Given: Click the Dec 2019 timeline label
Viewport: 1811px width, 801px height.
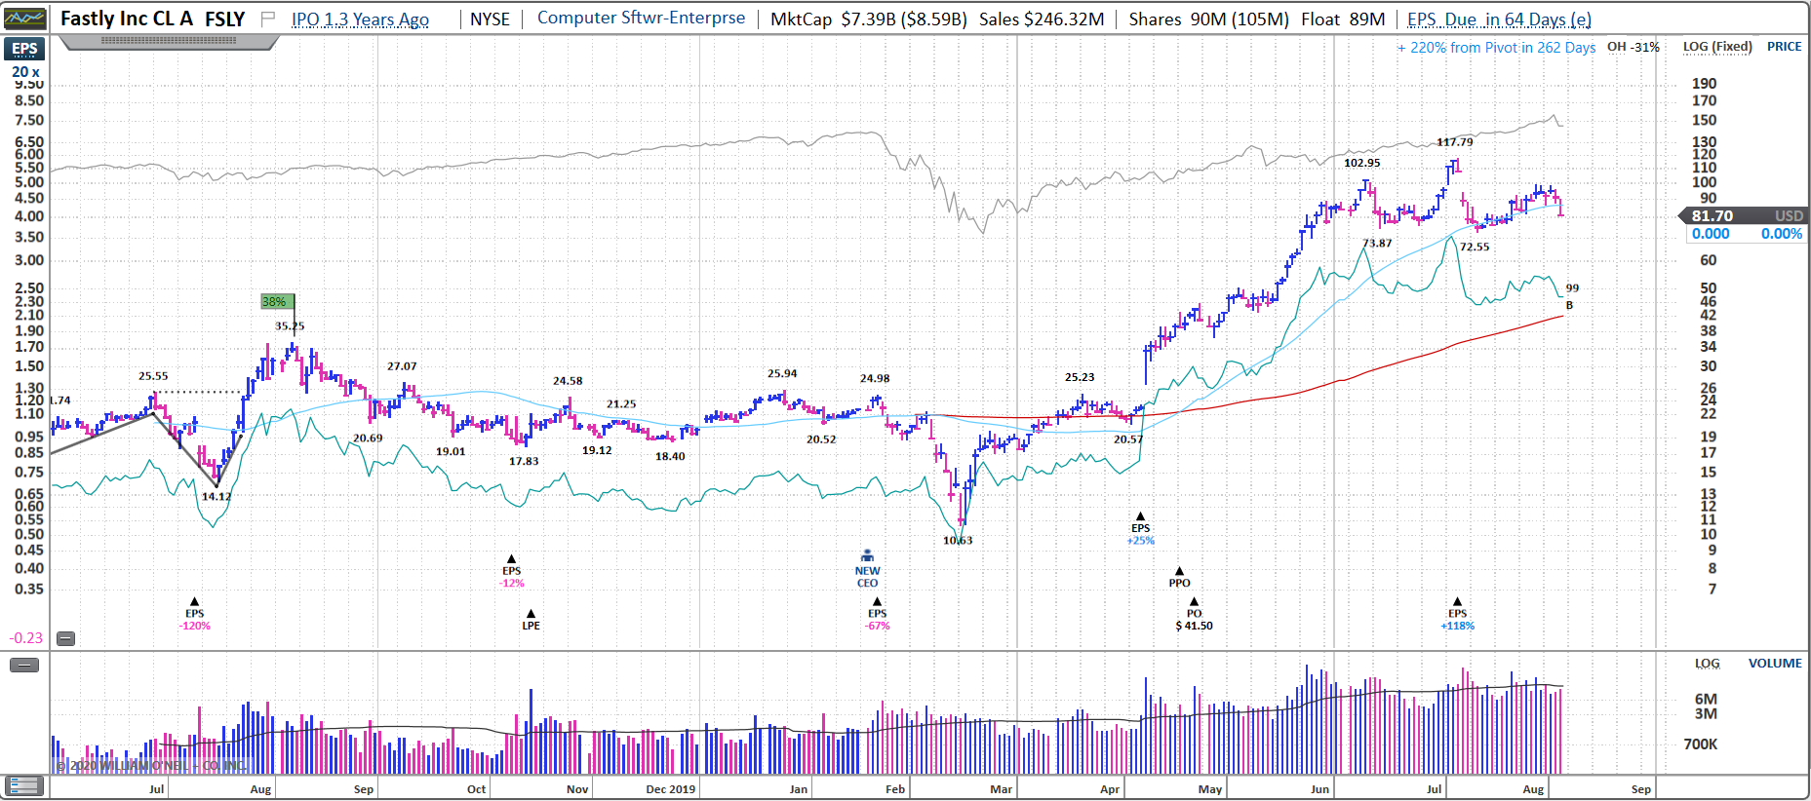Looking at the screenshot, I should 670,789.
